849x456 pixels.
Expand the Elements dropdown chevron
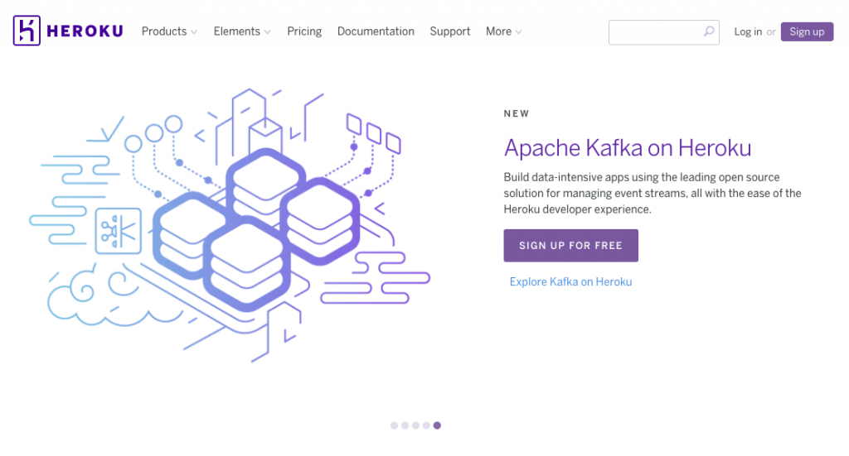coord(268,32)
